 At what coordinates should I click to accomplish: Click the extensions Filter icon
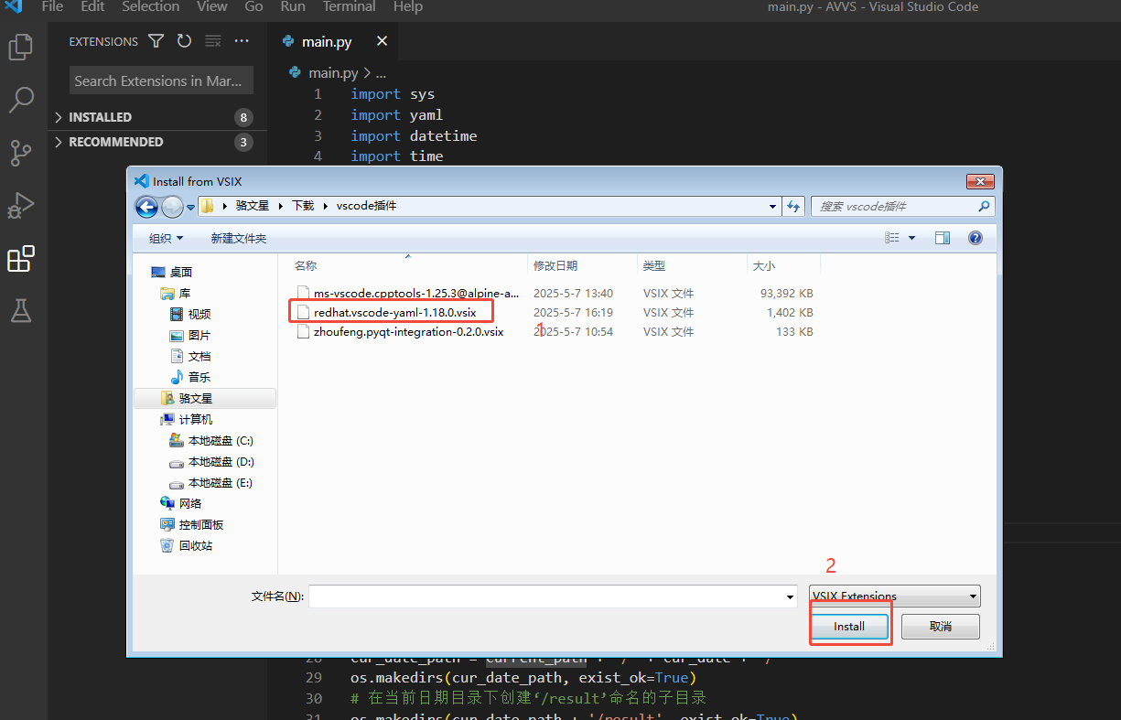click(x=156, y=41)
